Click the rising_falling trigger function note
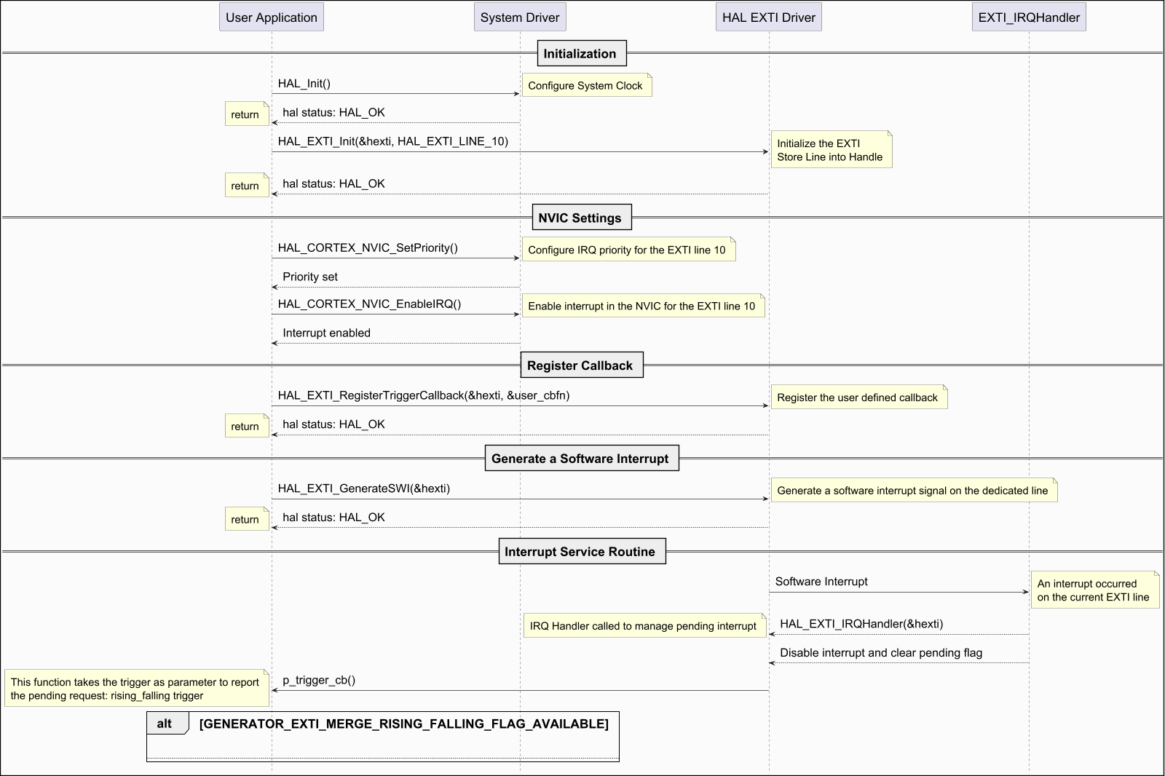 [x=137, y=688]
